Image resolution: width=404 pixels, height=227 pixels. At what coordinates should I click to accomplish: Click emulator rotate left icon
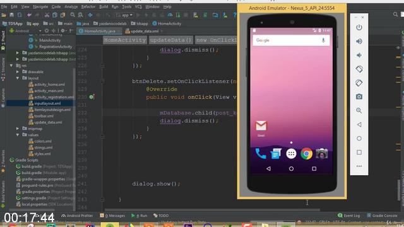[x=359, y=69]
